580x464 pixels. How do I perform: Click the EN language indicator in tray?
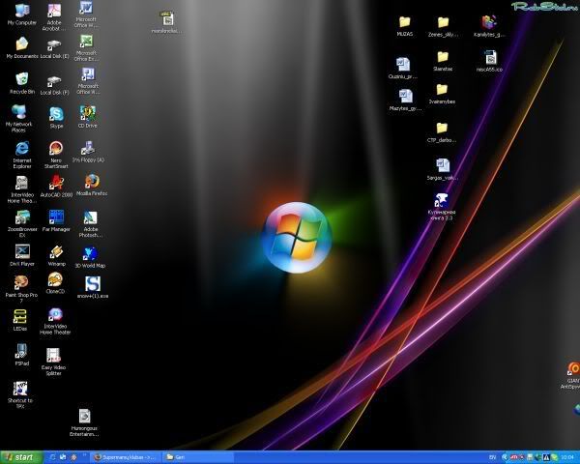point(493,457)
